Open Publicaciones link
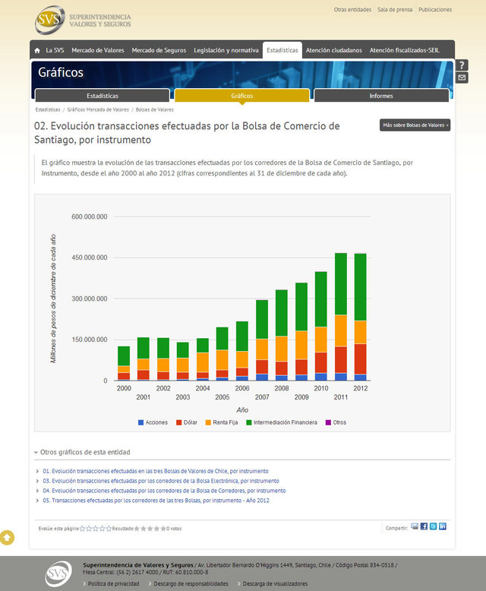 coord(435,10)
